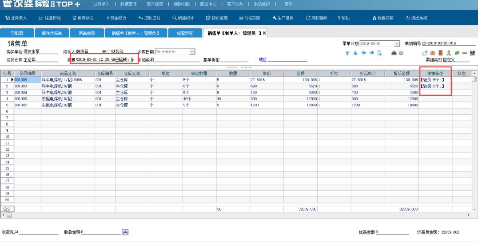The image size is (478, 242).
Task: Click the blue 地区 link label
Action: 263,60
